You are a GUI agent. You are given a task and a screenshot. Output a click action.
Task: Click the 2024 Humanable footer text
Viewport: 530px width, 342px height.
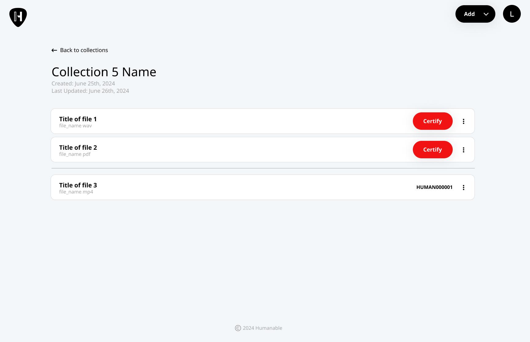coord(262,328)
